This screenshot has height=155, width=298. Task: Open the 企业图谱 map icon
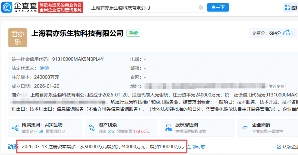245,128
